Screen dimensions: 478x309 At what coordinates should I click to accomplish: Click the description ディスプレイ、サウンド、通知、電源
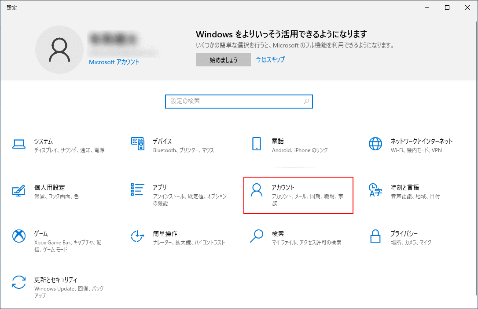coord(70,150)
